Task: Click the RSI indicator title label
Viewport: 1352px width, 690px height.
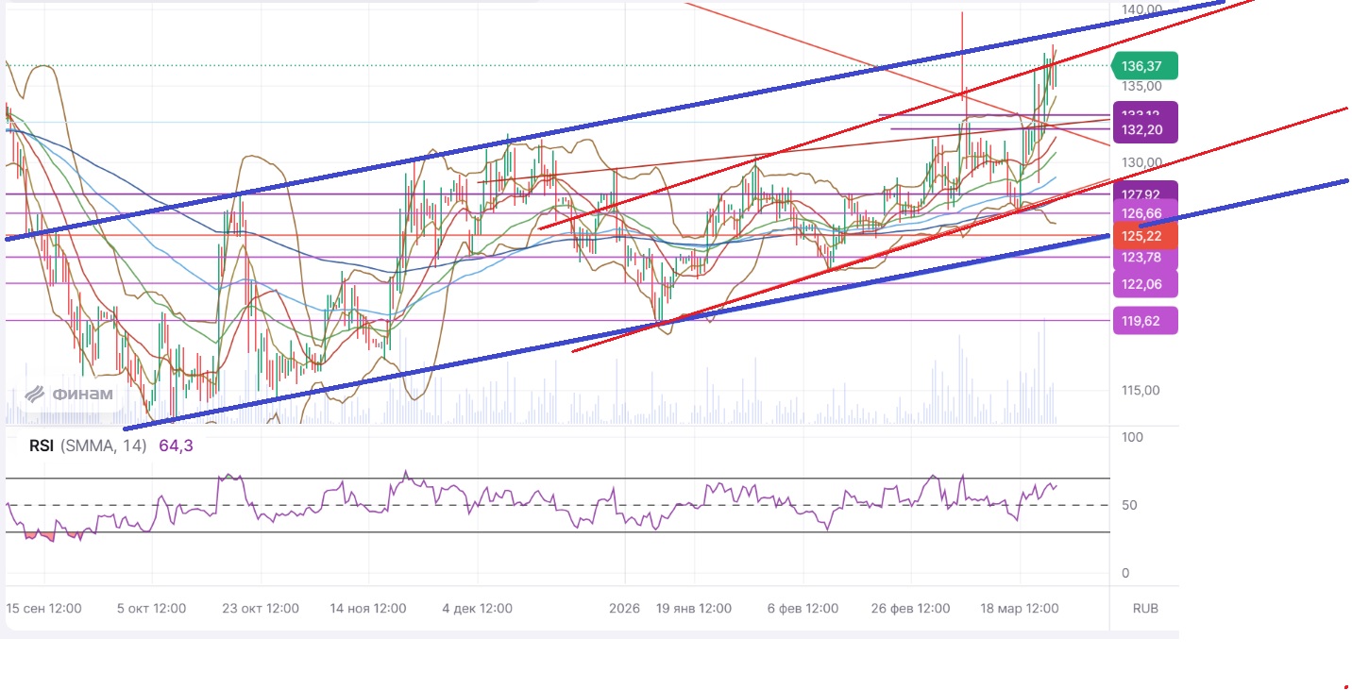Action: (x=41, y=446)
